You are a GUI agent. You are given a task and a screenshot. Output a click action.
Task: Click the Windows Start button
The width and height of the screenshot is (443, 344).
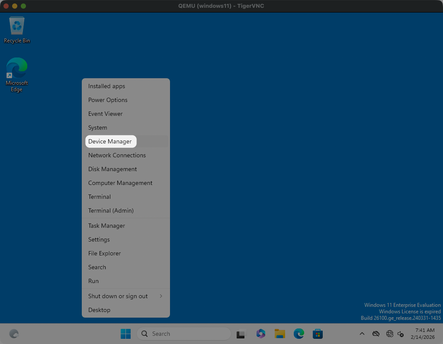click(x=125, y=334)
